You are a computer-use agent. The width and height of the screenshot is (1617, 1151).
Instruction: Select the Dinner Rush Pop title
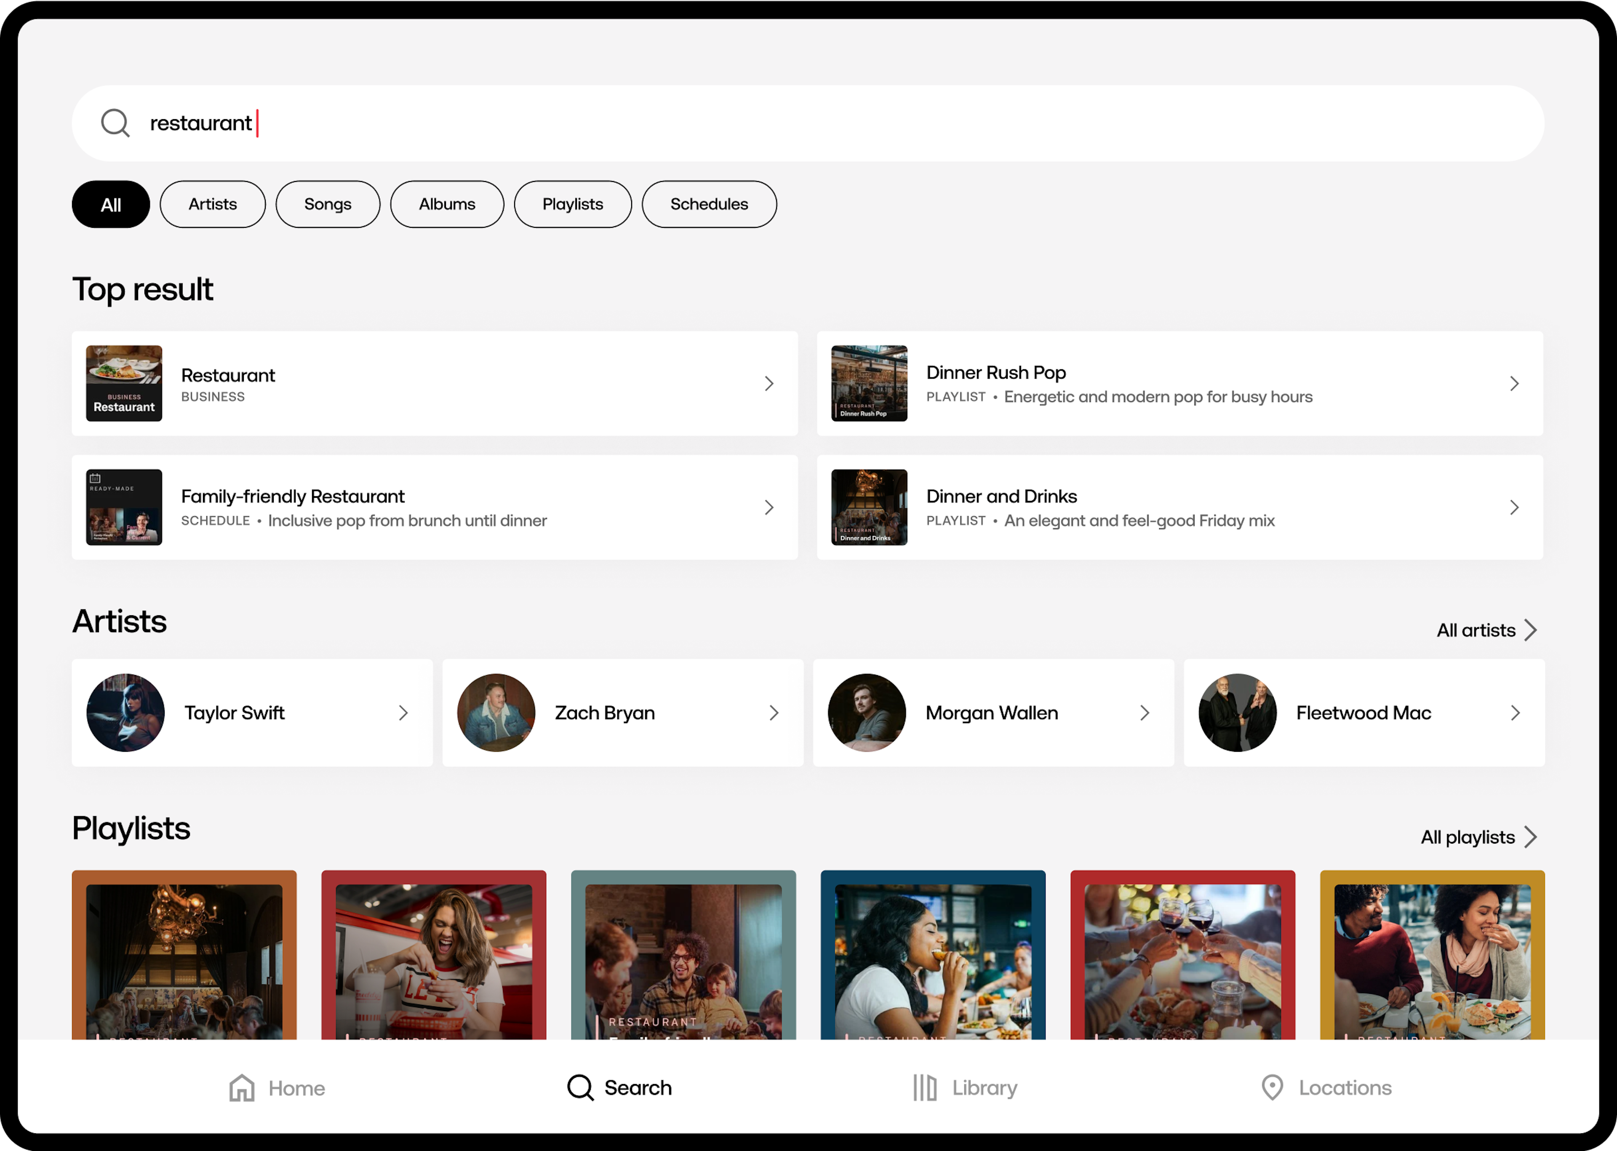tap(995, 372)
